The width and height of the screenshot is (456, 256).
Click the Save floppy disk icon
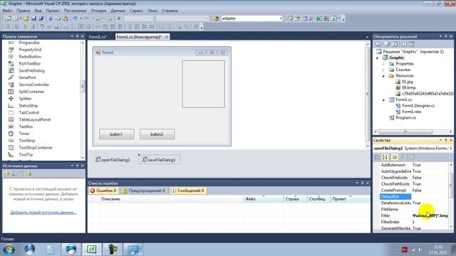click(33, 18)
